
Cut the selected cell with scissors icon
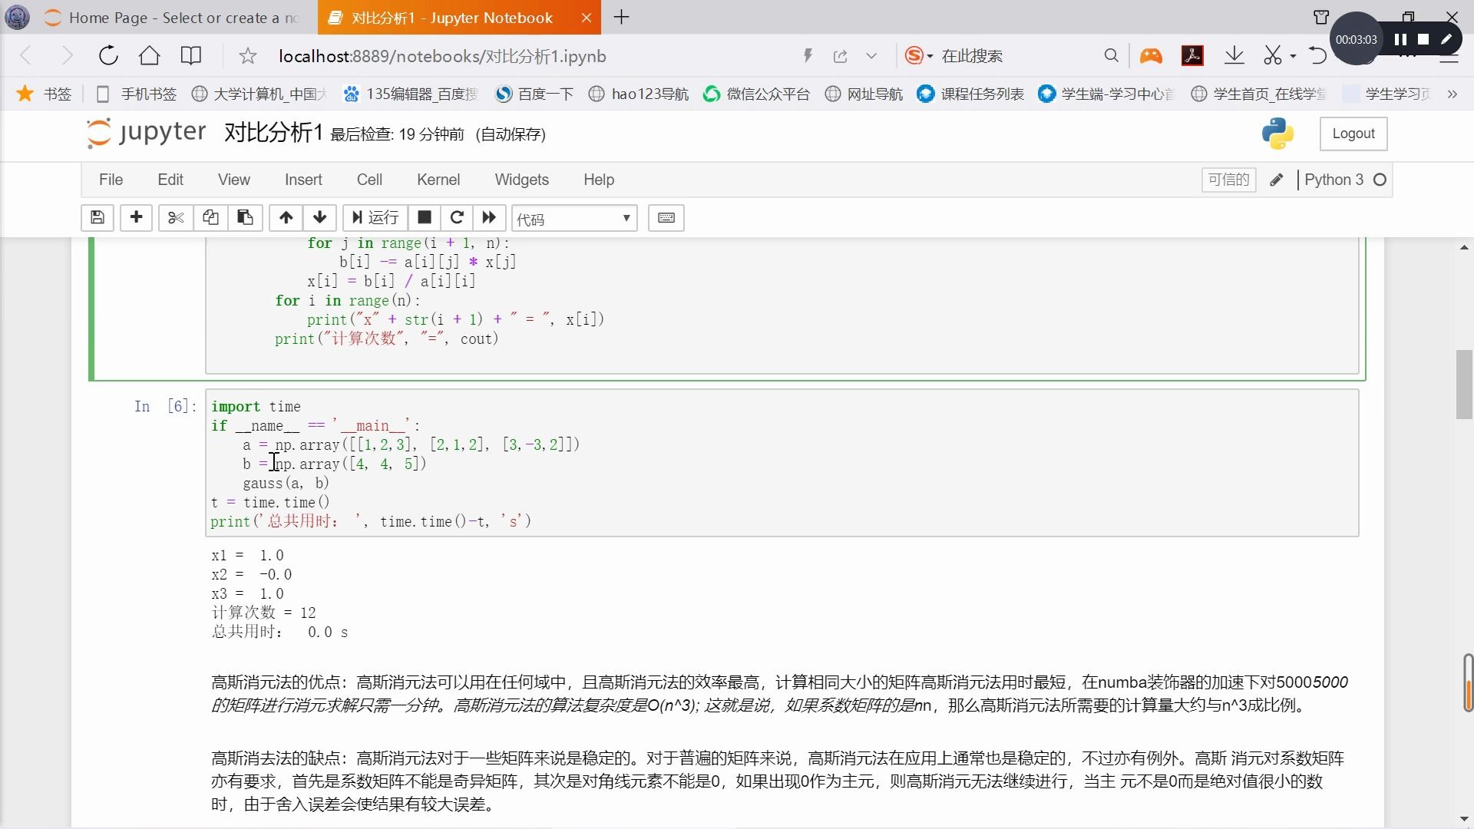coord(175,218)
